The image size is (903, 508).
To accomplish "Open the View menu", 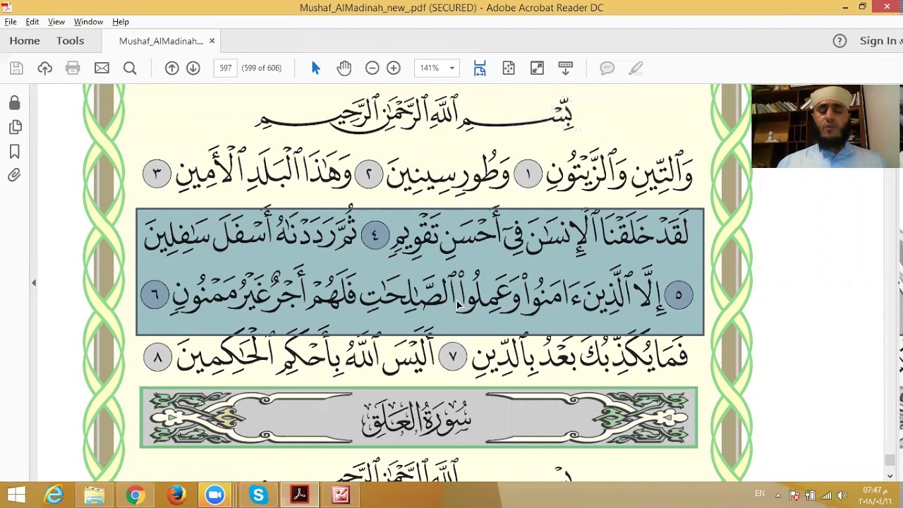I will [56, 22].
